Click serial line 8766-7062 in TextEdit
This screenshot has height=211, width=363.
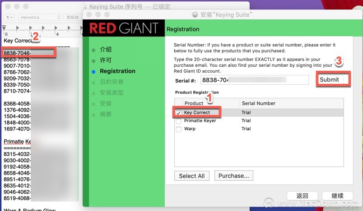[x=17, y=72]
